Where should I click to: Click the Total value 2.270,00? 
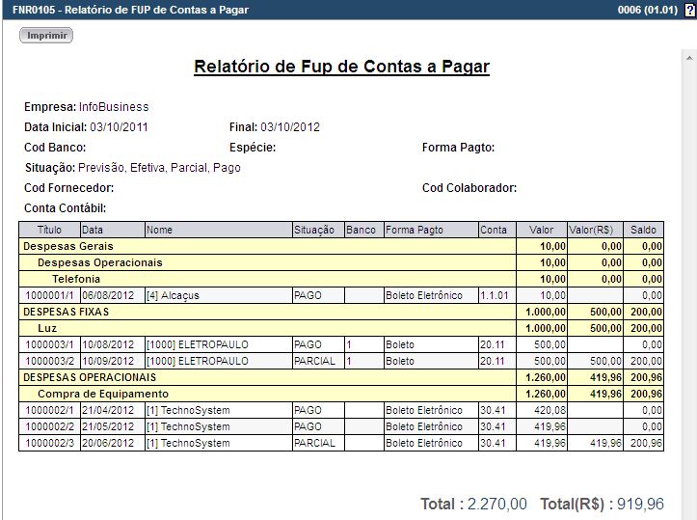coord(496,504)
